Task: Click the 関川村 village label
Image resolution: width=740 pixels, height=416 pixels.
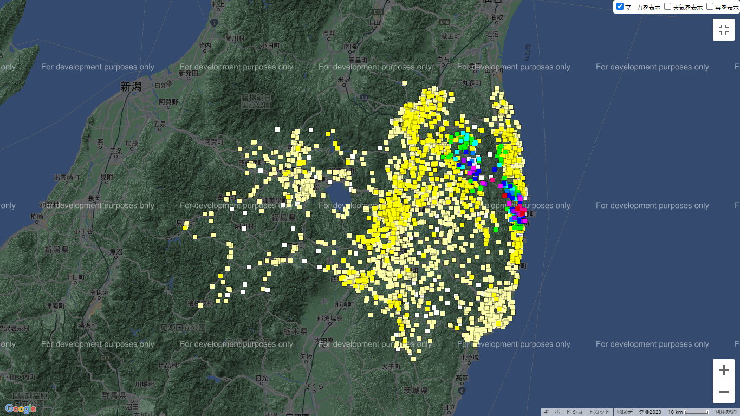Action: coord(236,38)
